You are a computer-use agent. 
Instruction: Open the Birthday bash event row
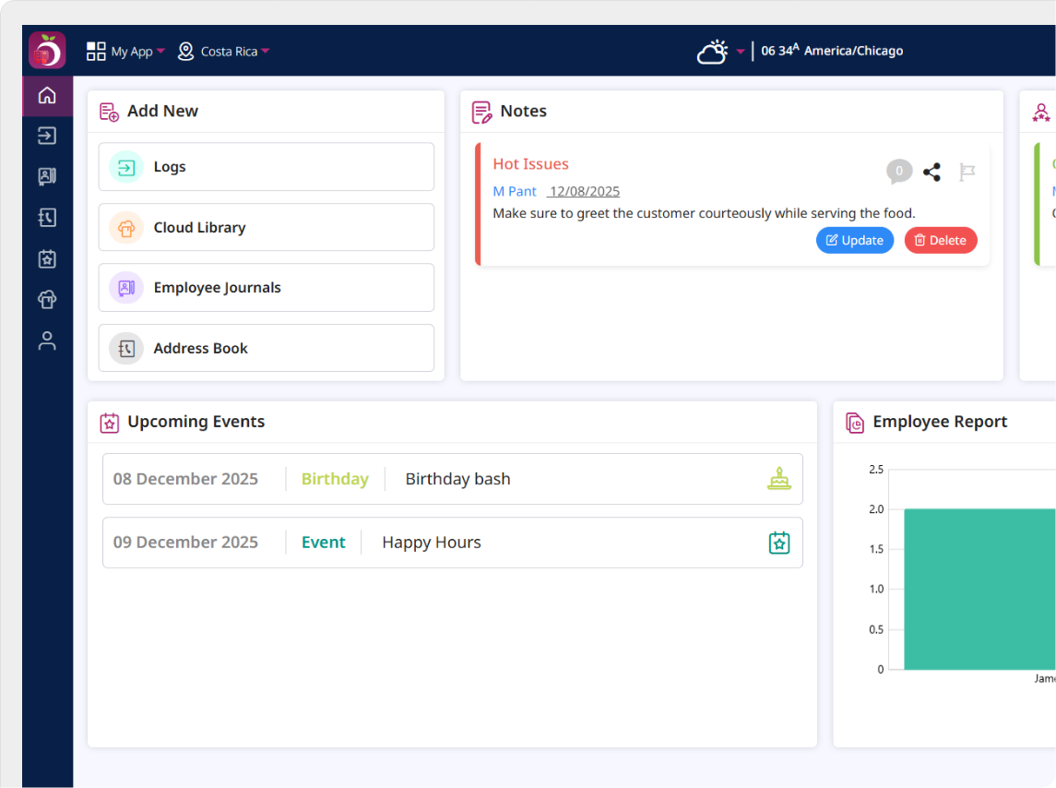point(452,479)
